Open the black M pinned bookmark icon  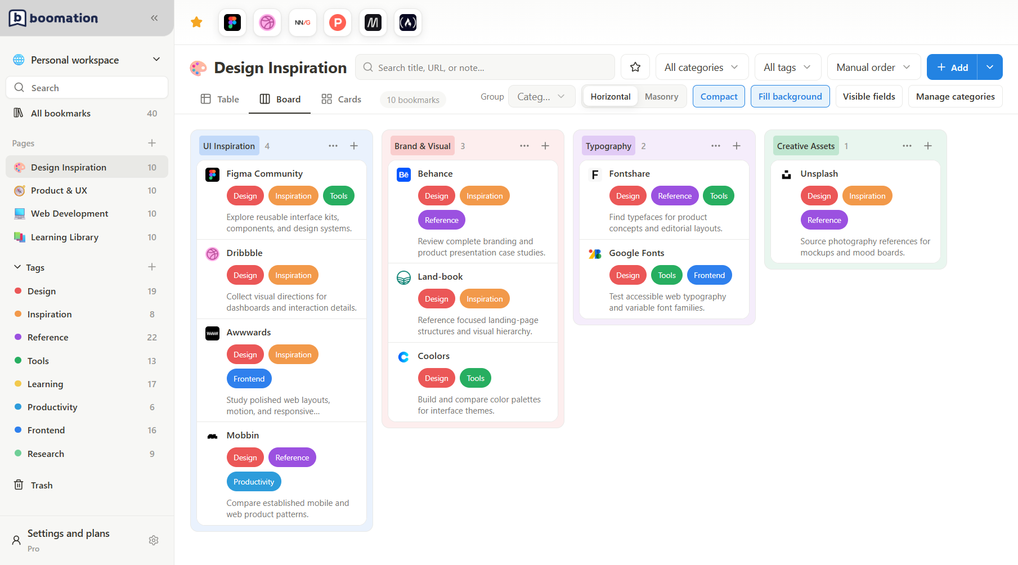pyautogui.click(x=373, y=23)
